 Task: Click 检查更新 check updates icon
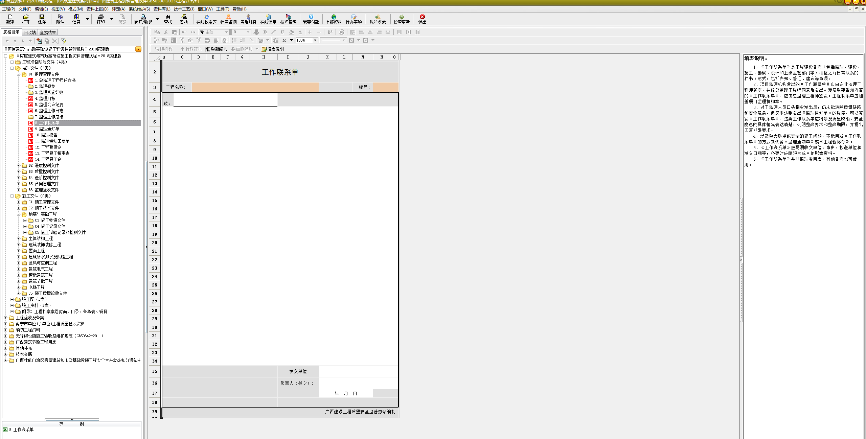coord(402,19)
